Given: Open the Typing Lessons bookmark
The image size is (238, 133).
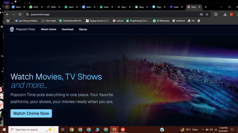Looking at the screenshot, I should pyautogui.click(x=98, y=21).
